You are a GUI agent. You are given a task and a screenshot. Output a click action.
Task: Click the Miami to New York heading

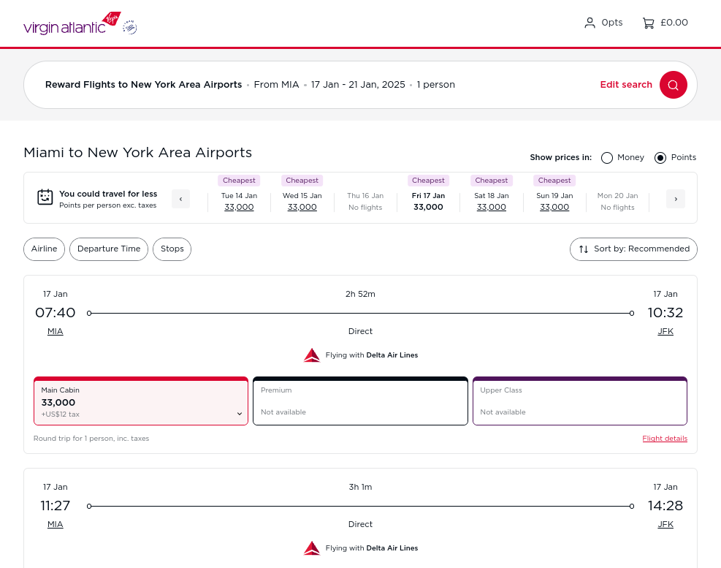[x=137, y=153]
